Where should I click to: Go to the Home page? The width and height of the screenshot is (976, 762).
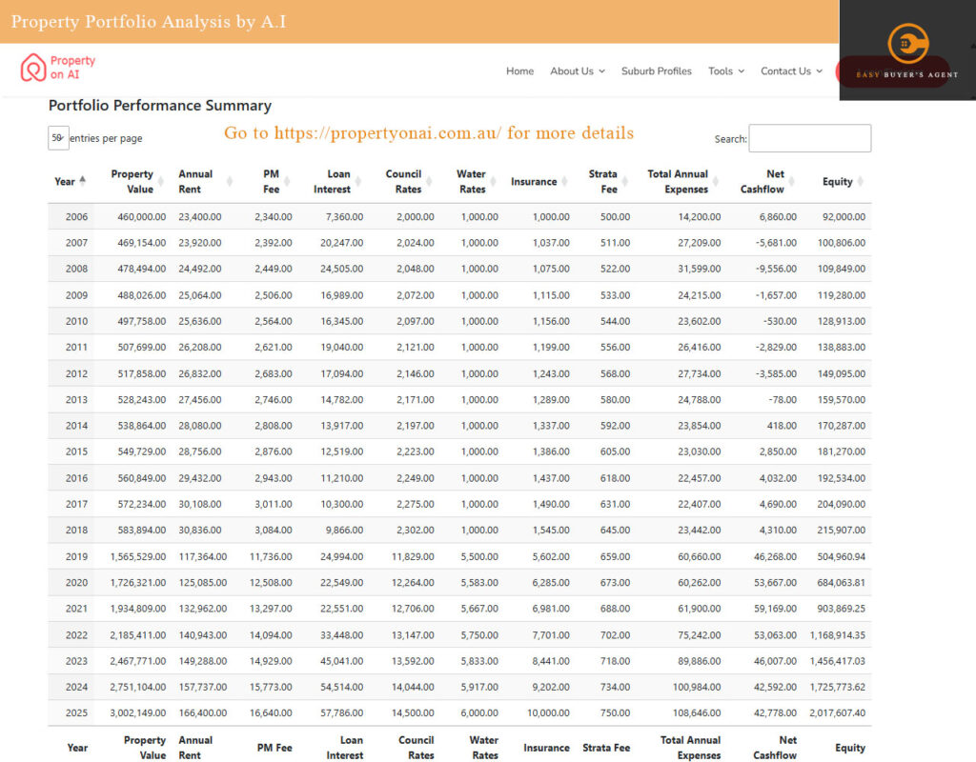pyautogui.click(x=519, y=70)
